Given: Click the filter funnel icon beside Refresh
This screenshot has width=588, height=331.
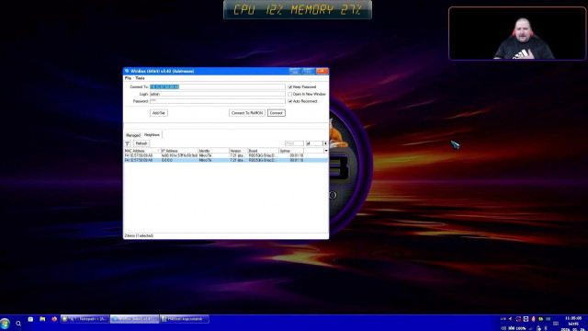Looking at the screenshot, I should [x=128, y=143].
